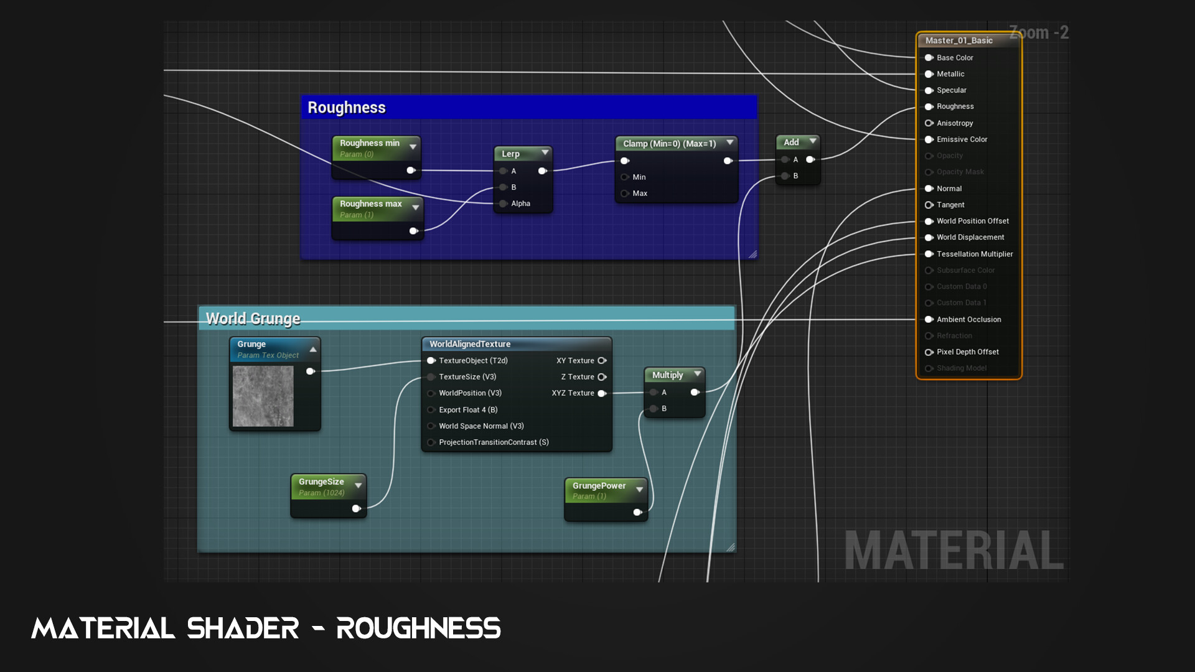The image size is (1195, 672).
Task: Click the Roughness input pin on Master_01_Basic
Action: [x=929, y=106]
